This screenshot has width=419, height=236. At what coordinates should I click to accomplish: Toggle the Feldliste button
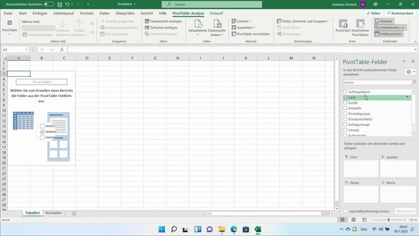click(x=384, y=21)
